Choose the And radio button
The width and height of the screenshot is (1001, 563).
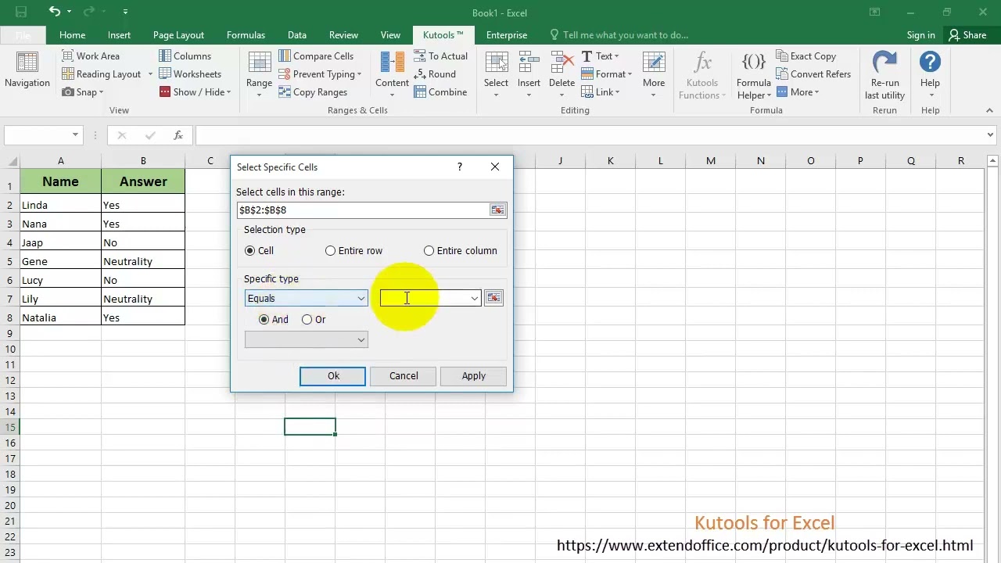pos(264,319)
